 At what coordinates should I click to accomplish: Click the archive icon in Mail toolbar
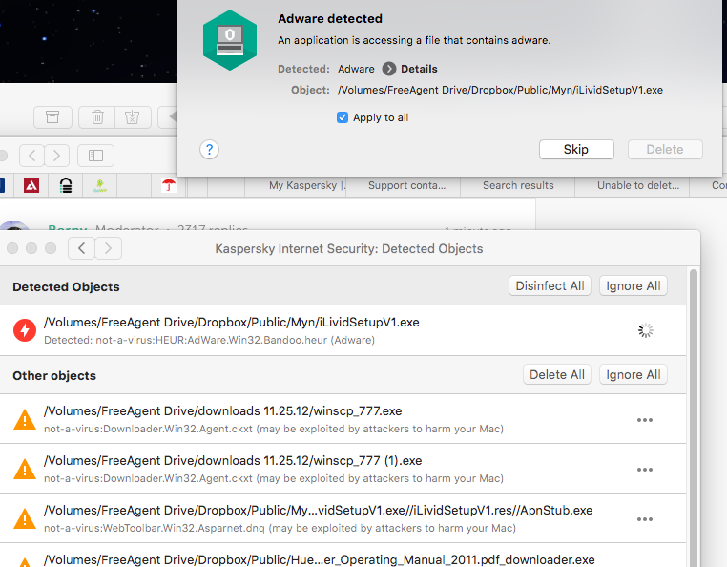point(52,116)
